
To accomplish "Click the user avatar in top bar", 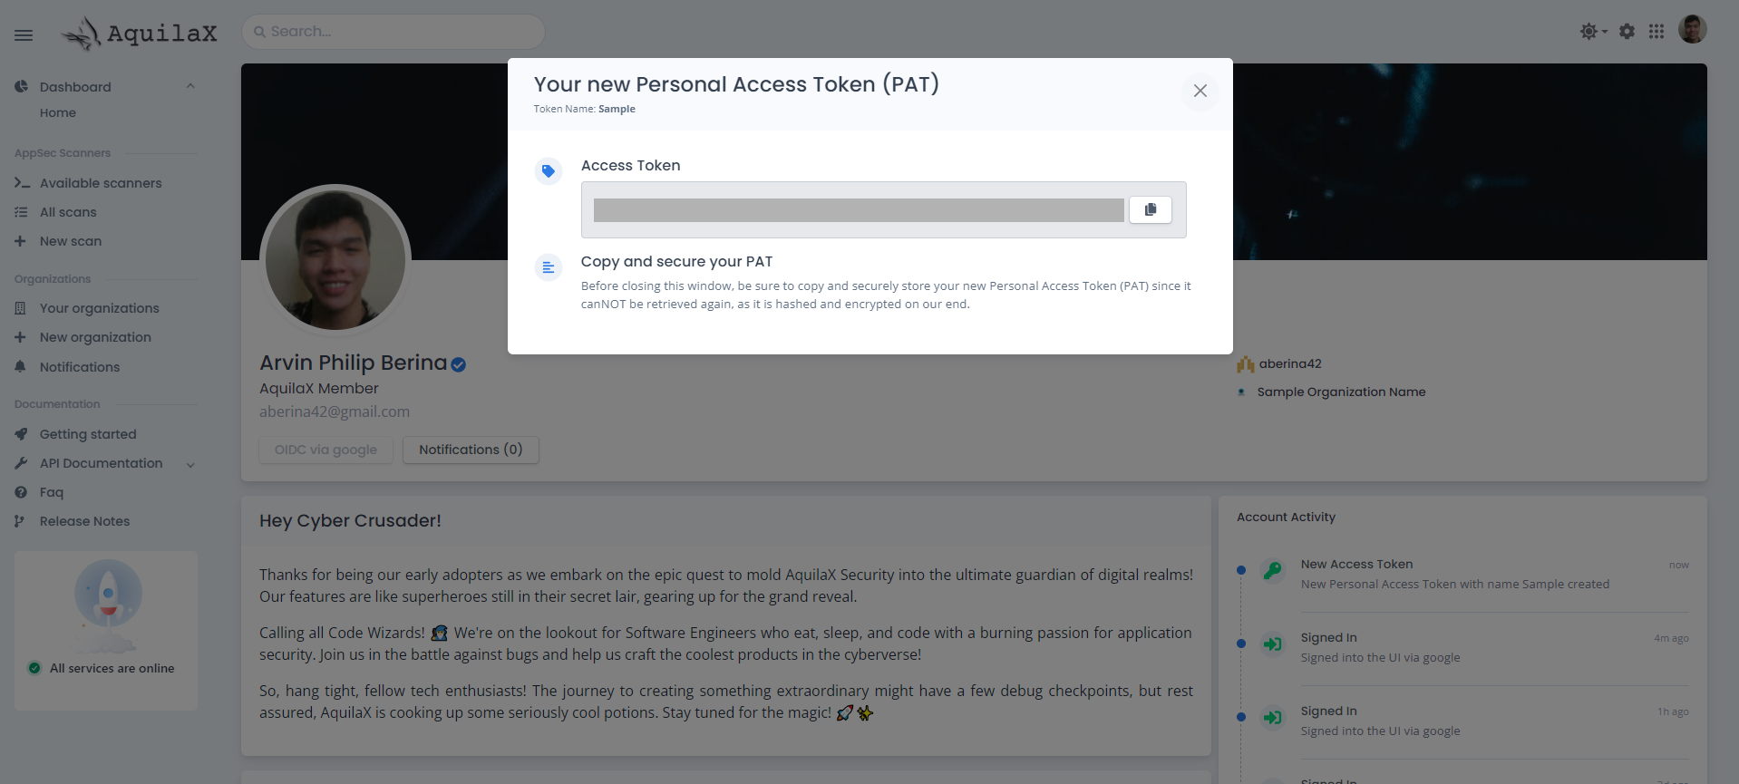I will tap(1692, 30).
